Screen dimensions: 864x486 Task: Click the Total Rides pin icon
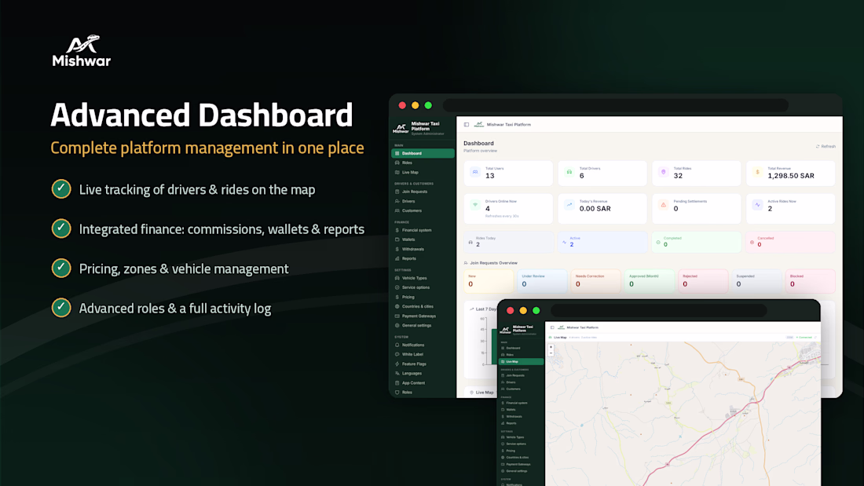coord(664,173)
